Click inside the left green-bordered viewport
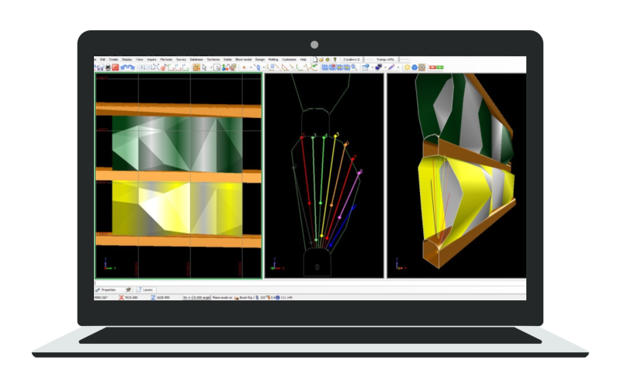621x388 pixels. [179, 175]
